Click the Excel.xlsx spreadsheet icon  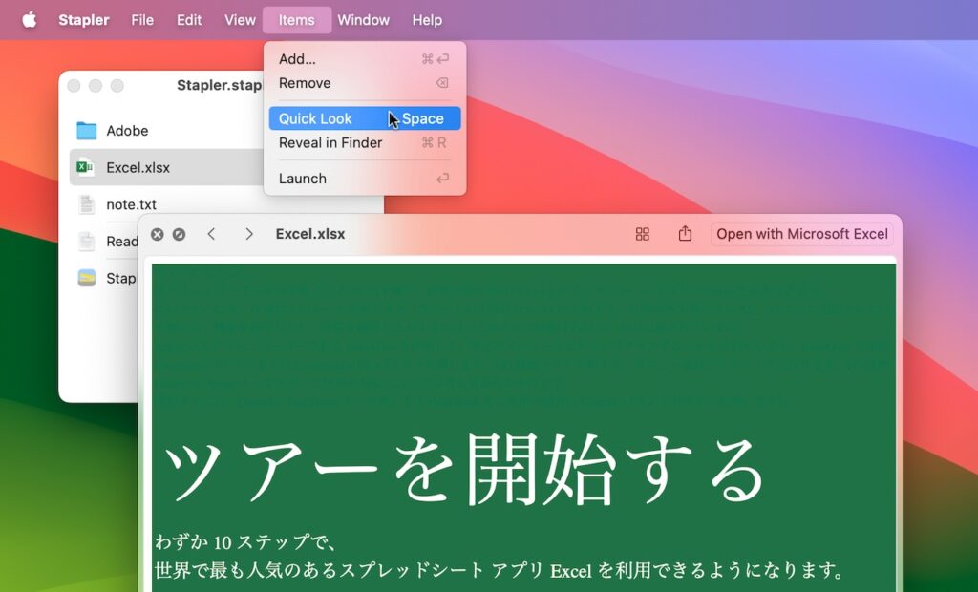[87, 167]
